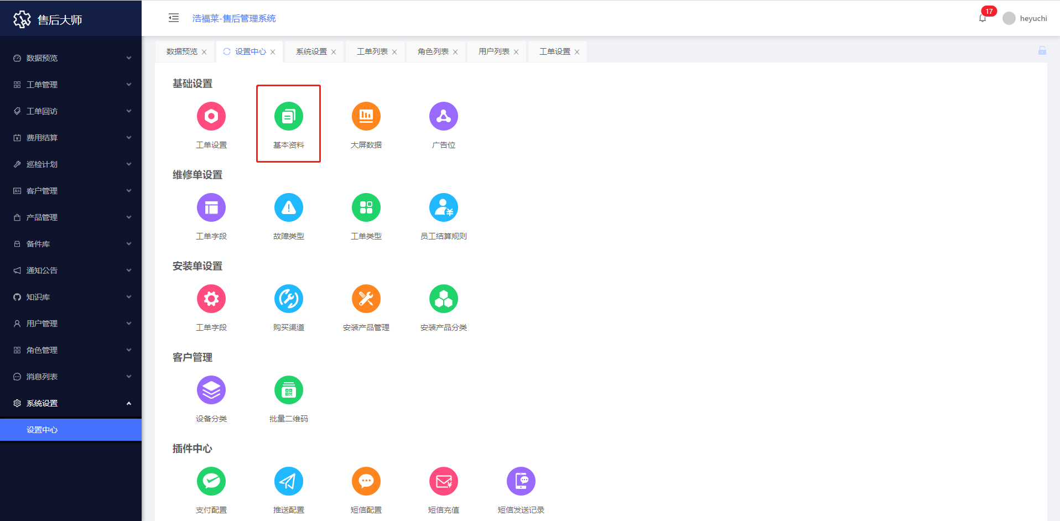Toggle the sidebar collapse hamburger icon

(174, 18)
